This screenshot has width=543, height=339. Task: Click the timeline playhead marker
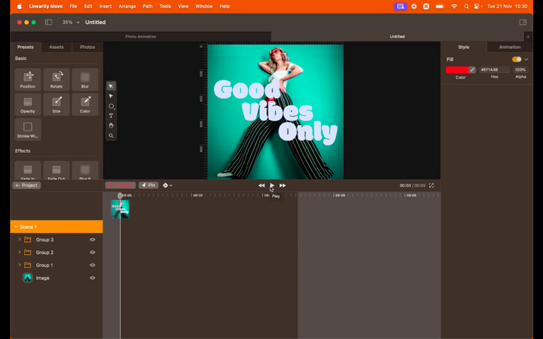(119, 196)
